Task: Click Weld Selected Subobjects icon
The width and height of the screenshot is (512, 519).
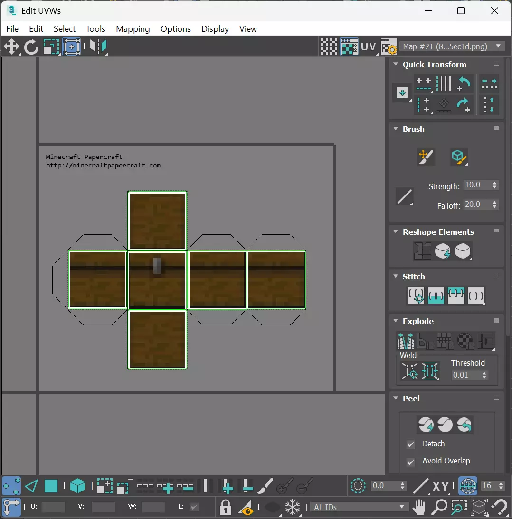Action: pos(430,371)
